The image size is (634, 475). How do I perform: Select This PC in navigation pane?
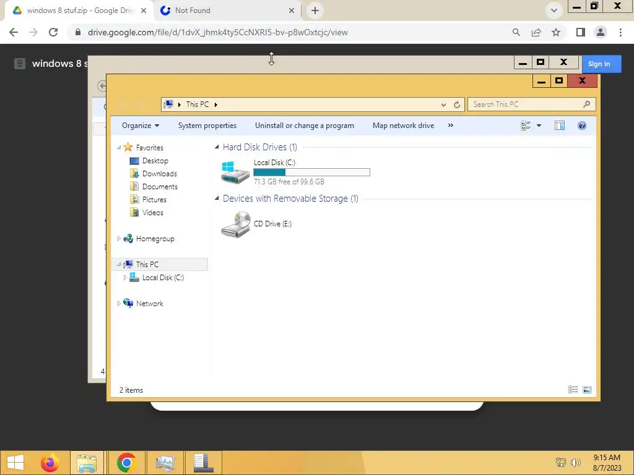click(160, 264)
